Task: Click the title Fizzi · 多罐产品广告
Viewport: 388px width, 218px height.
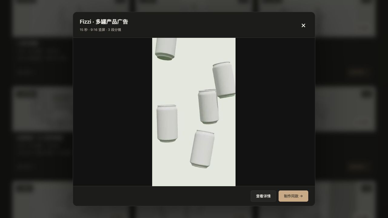Action: pyautogui.click(x=104, y=22)
